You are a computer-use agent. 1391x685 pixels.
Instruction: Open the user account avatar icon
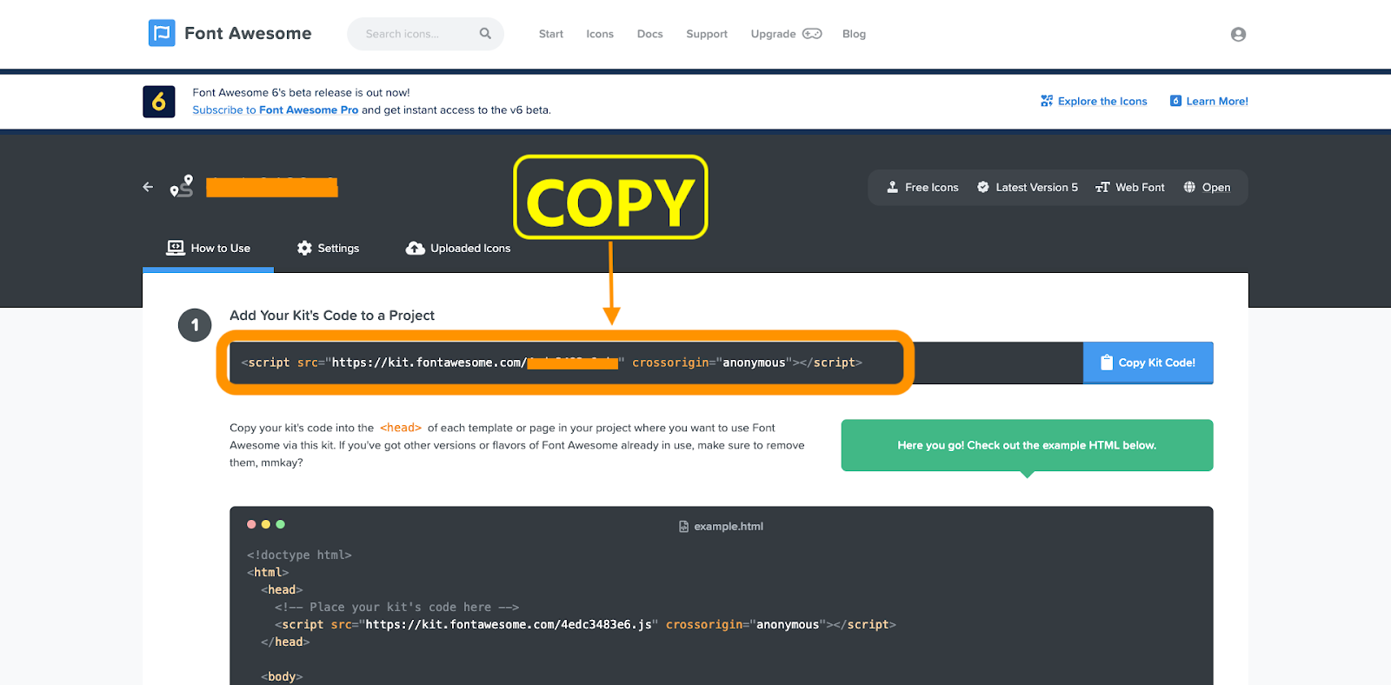pyautogui.click(x=1238, y=34)
